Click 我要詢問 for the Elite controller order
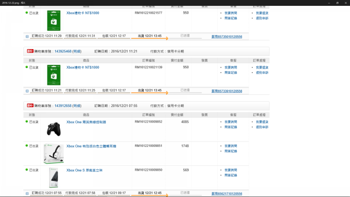This screenshot has height=197, width=350. 231,122
